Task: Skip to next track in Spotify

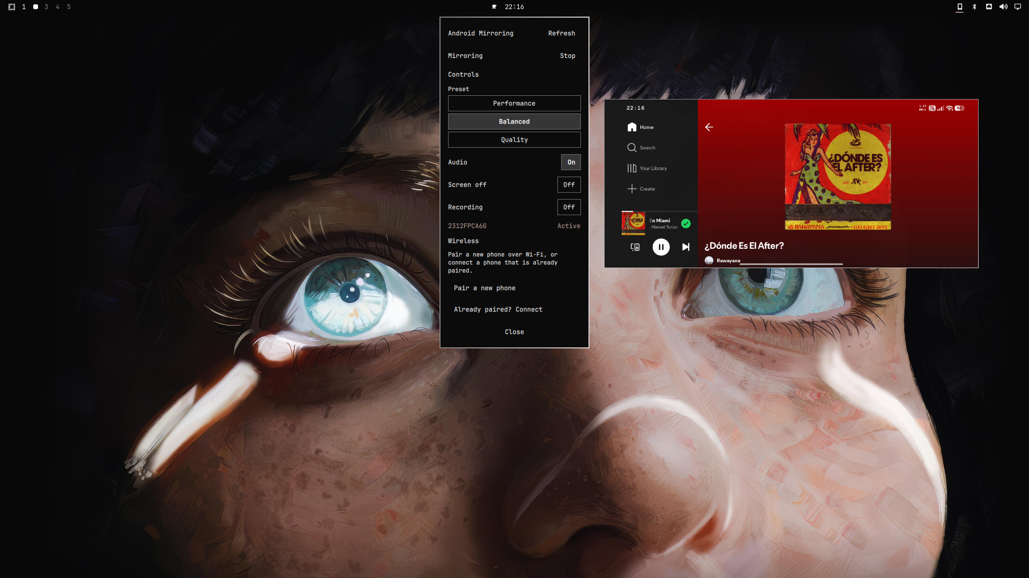Action: pos(685,247)
